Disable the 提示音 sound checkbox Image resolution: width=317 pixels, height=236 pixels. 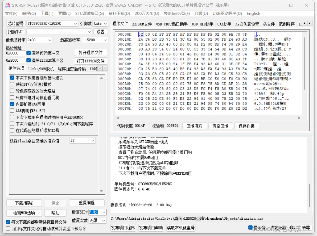pos(250,228)
